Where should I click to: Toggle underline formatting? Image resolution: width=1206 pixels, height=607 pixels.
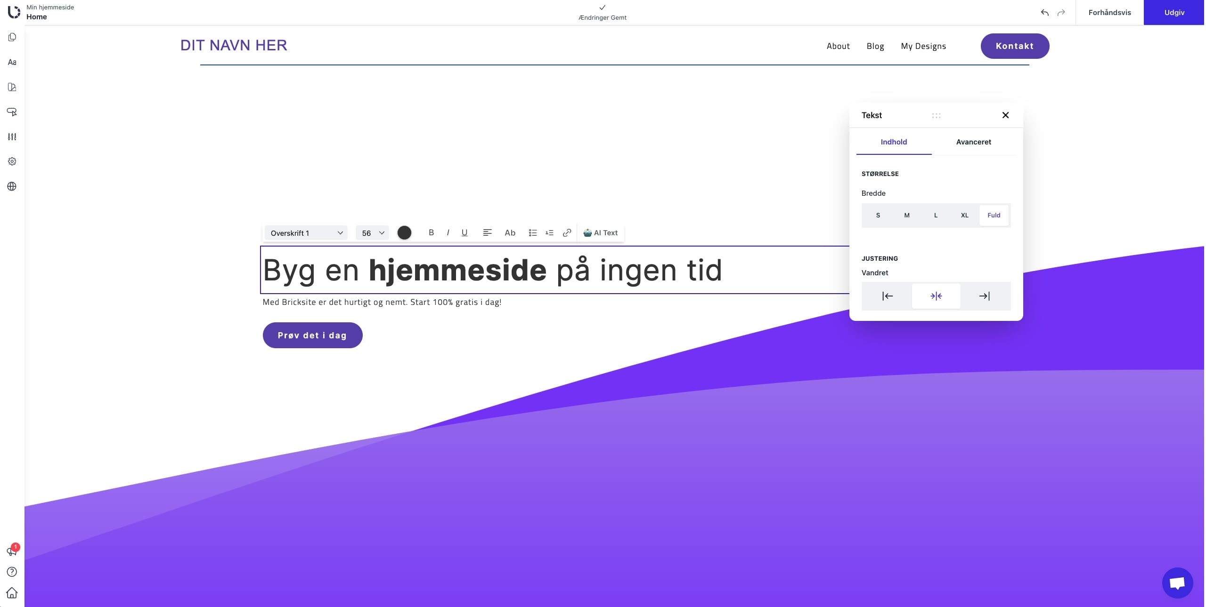464,232
